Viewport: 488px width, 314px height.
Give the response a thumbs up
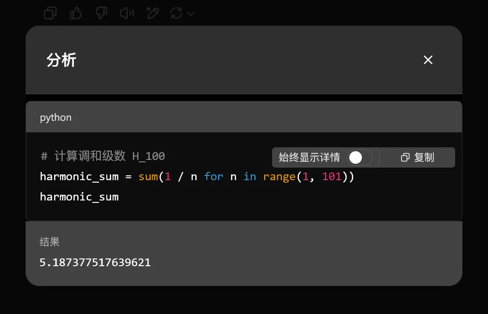coord(76,13)
